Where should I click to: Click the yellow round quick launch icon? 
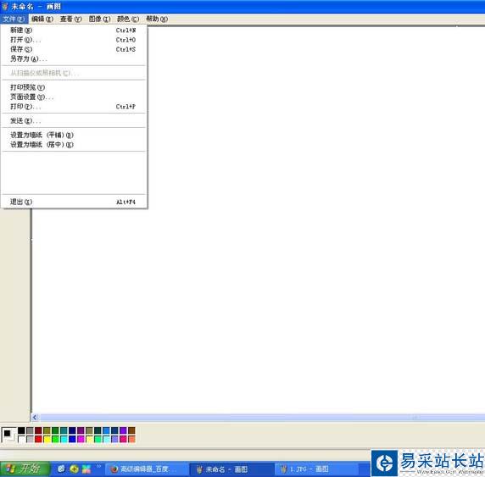74,469
